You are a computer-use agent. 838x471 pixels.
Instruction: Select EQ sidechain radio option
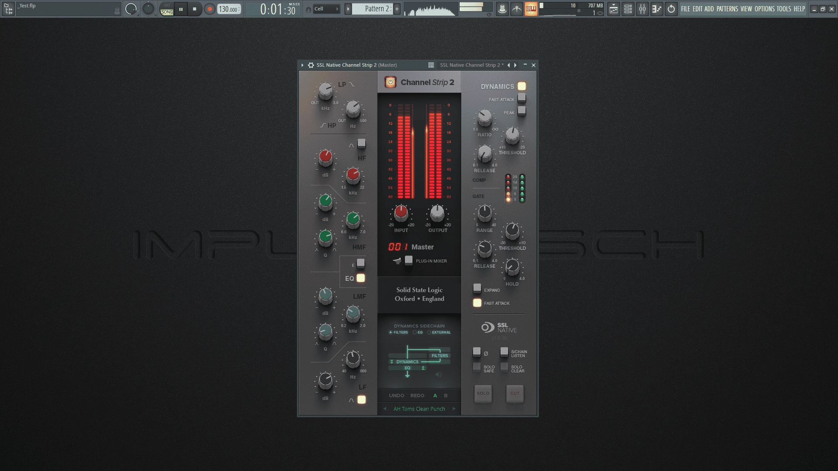click(x=418, y=332)
